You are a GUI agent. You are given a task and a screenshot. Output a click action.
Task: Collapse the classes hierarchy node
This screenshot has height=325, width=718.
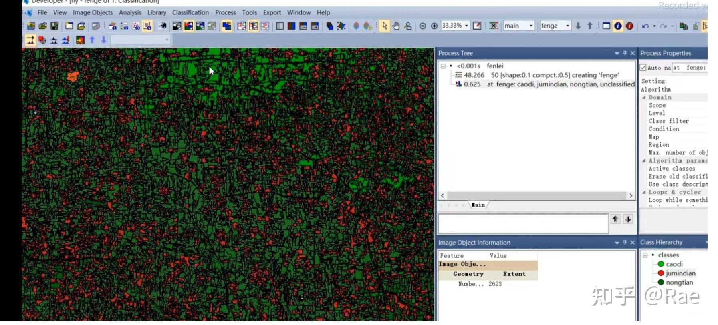[645, 255]
